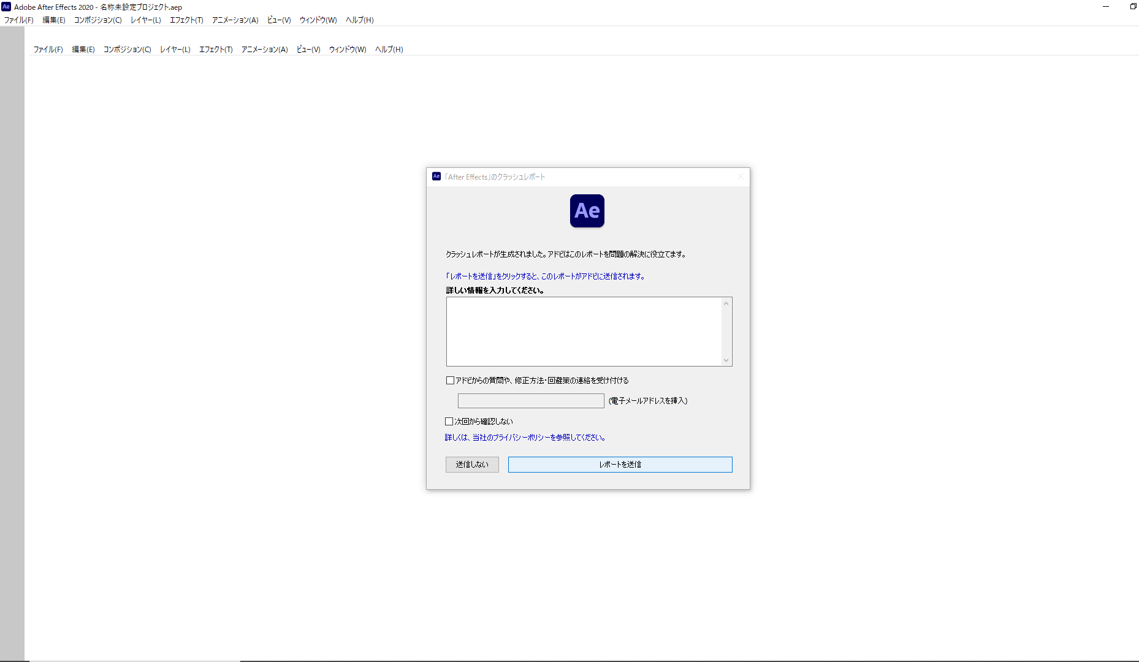Click the (電子メールアドレスを挿入) hint text
Image resolution: width=1139 pixels, height=662 pixels.
(648, 401)
